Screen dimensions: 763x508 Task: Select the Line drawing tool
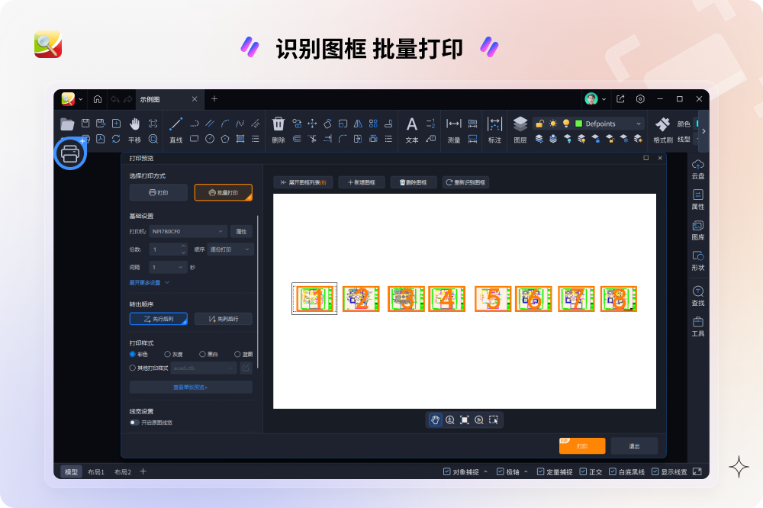[175, 123]
